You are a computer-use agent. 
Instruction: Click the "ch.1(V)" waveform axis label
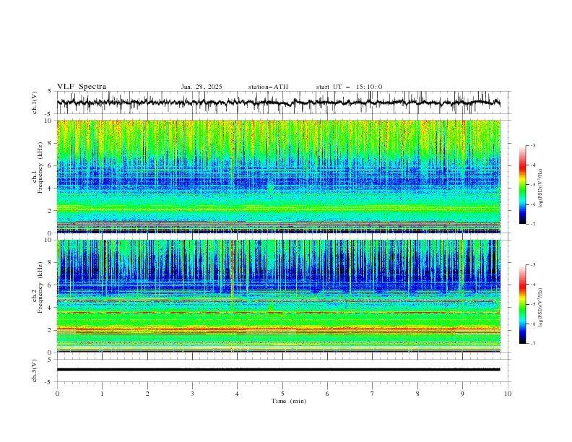[x=35, y=103]
